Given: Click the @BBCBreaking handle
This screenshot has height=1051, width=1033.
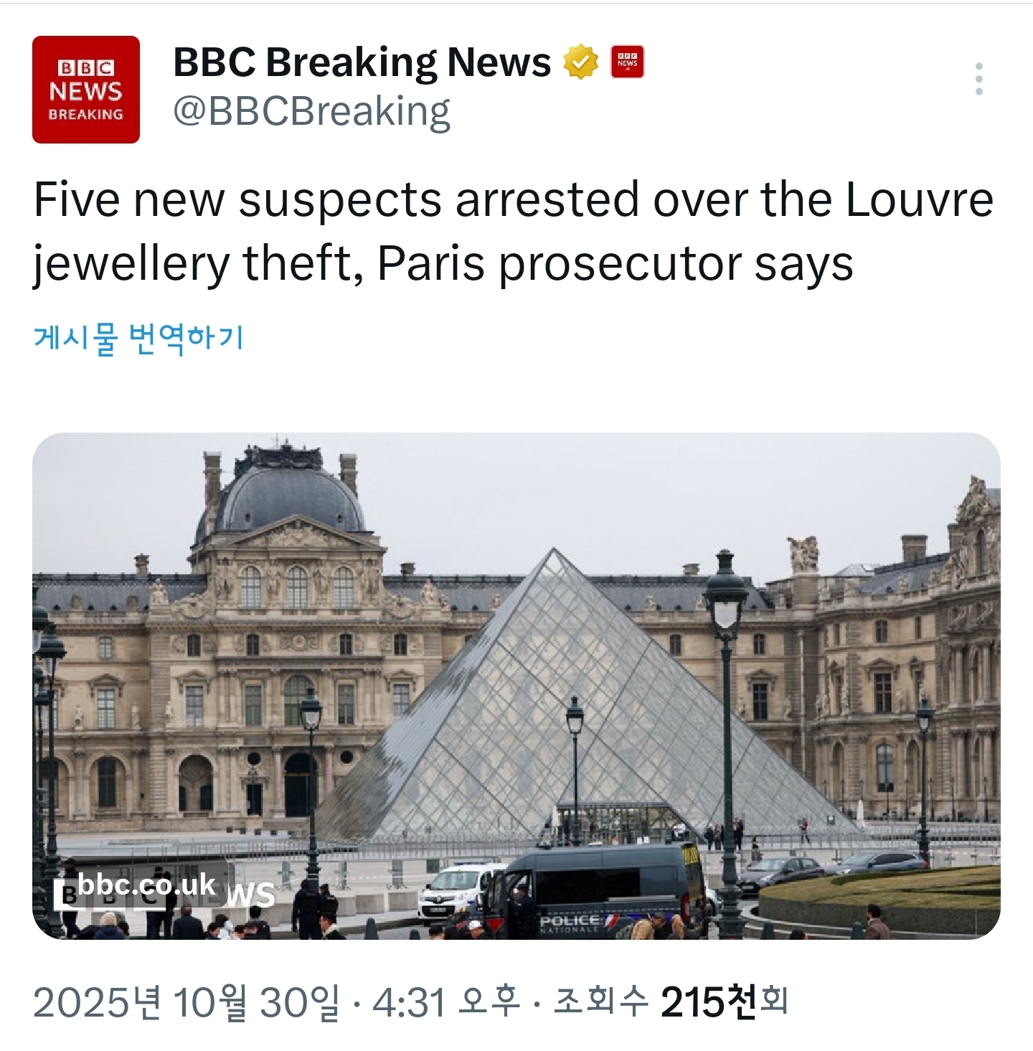Looking at the screenshot, I should tap(312, 111).
